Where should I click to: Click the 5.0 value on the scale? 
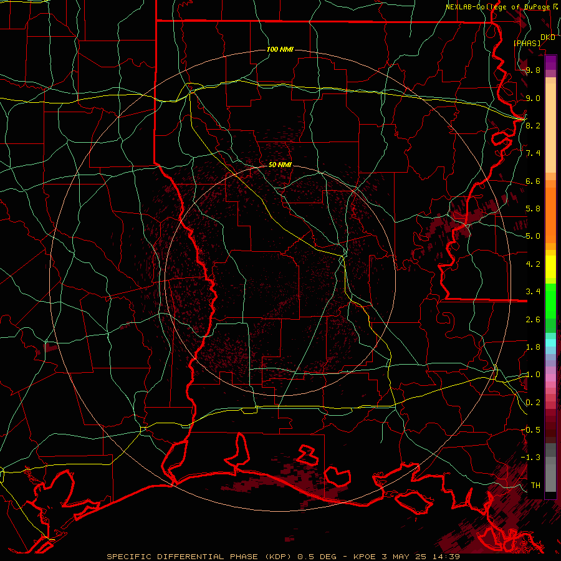[533, 236]
